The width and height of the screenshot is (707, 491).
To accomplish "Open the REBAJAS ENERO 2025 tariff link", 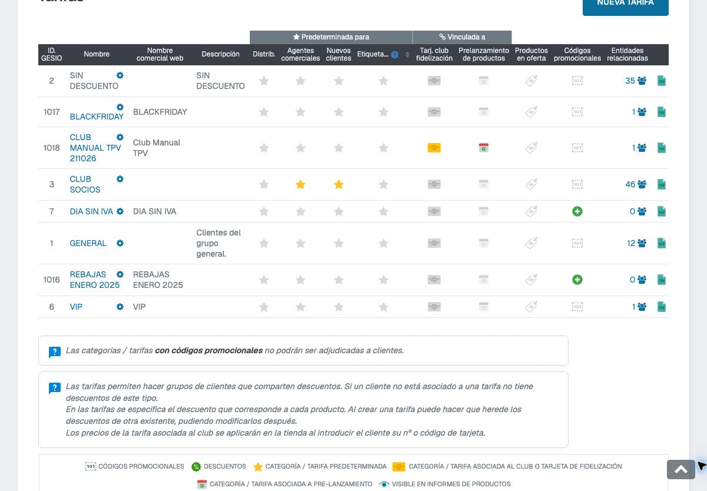I will (95, 280).
